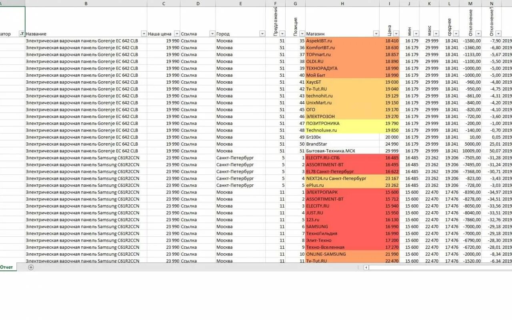Open the Ссылка link in the ЭЛЕКТРОПАРК row
The height and width of the screenshot is (320, 512).
(189, 192)
